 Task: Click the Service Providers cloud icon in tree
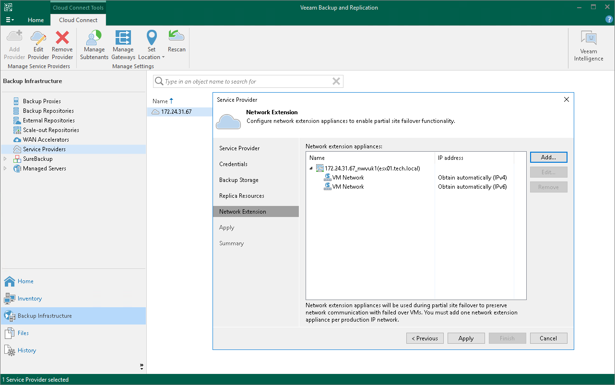coord(17,149)
